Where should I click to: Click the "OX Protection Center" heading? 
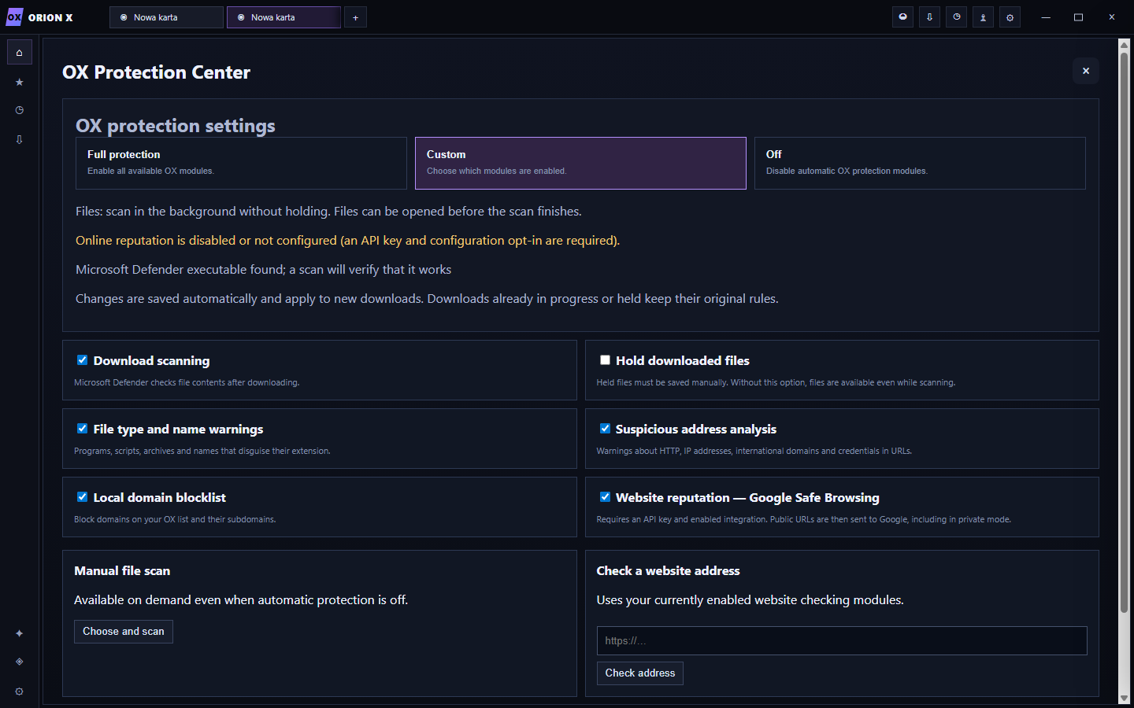point(156,72)
